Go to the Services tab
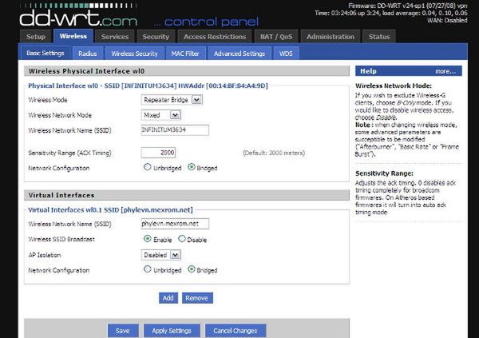Screen dimensions: 479x338 pos(115,37)
